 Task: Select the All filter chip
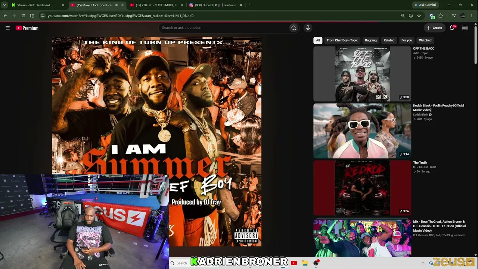tap(318, 40)
